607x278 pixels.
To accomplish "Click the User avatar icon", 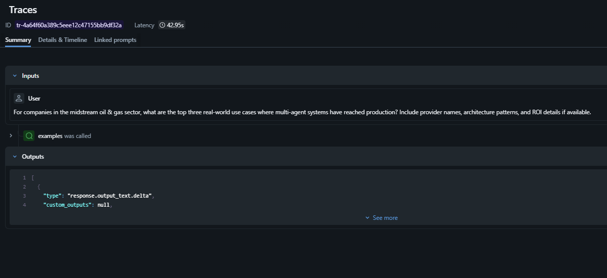I will [19, 99].
